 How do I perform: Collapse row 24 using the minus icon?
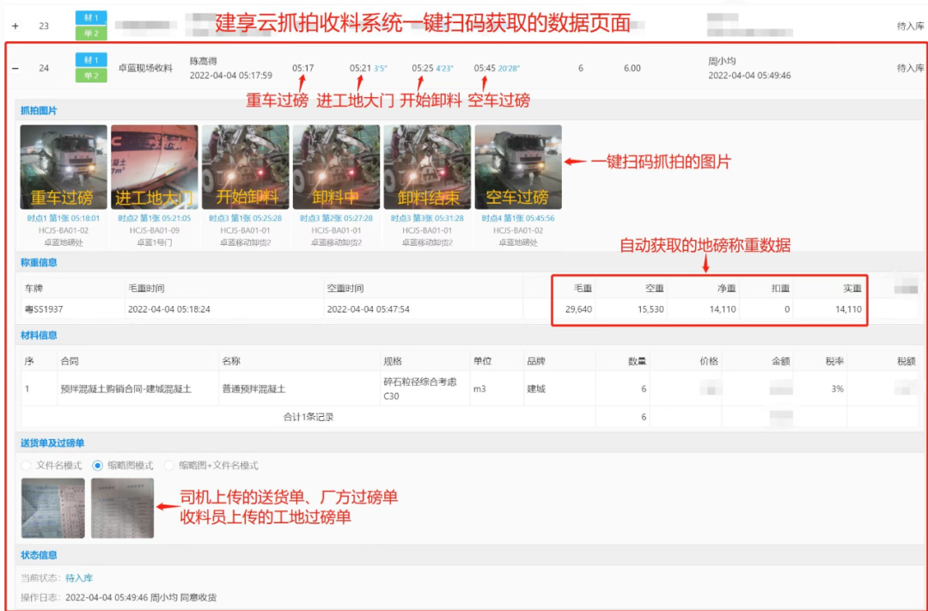[x=15, y=68]
